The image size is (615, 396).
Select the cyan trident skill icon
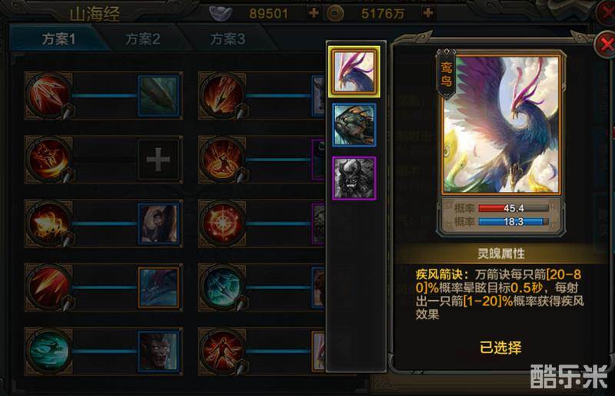(222, 287)
